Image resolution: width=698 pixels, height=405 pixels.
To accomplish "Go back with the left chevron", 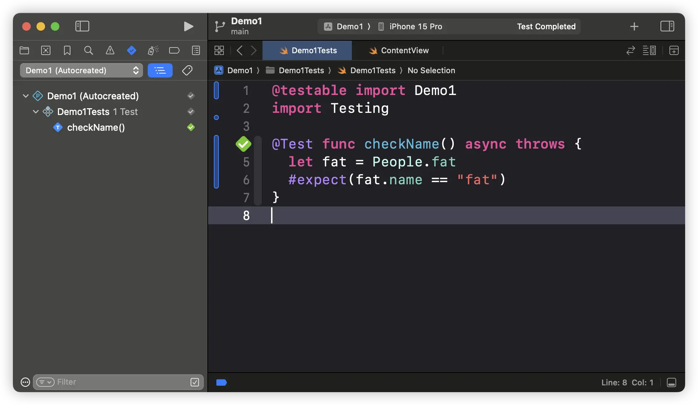I will (240, 50).
